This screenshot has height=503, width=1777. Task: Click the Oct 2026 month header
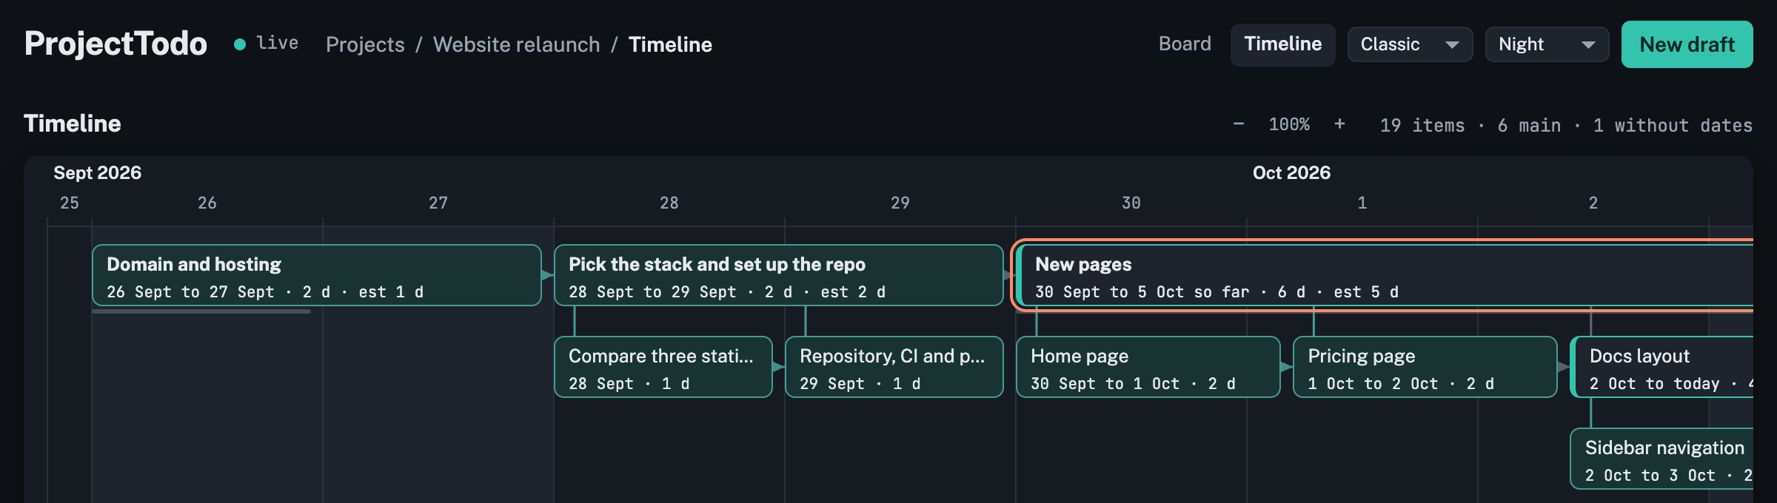click(x=1291, y=173)
